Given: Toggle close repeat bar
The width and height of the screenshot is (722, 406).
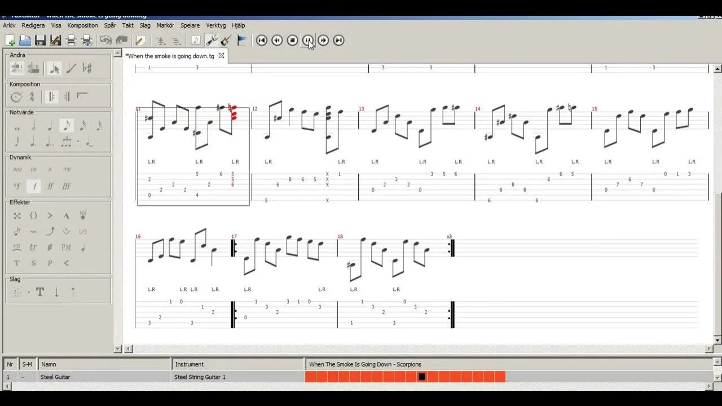Looking at the screenshot, I should click(67, 97).
